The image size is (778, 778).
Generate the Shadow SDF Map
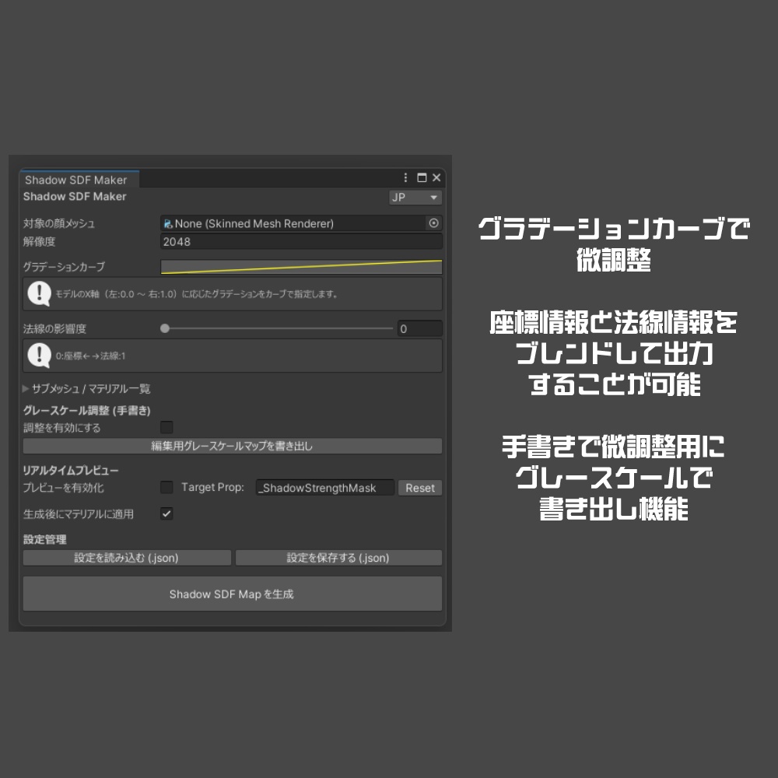(232, 594)
